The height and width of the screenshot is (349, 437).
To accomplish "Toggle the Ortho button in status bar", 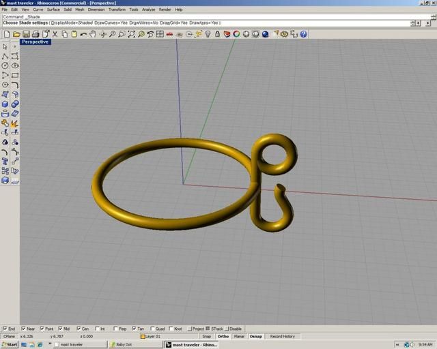I will tap(223, 337).
